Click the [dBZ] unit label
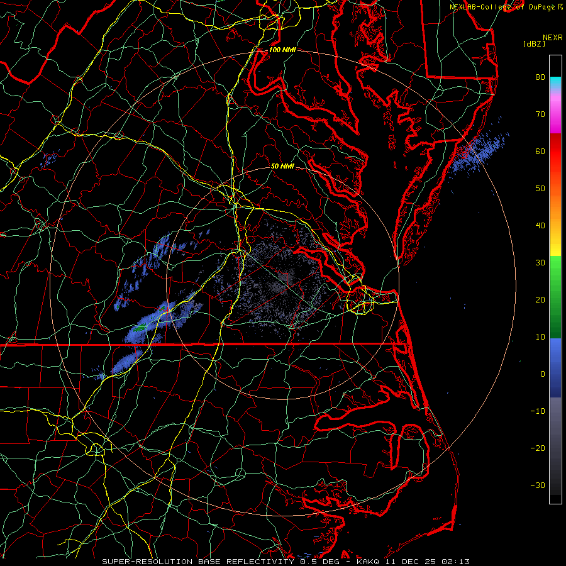Viewport: 566px width, 566px height. [x=535, y=44]
